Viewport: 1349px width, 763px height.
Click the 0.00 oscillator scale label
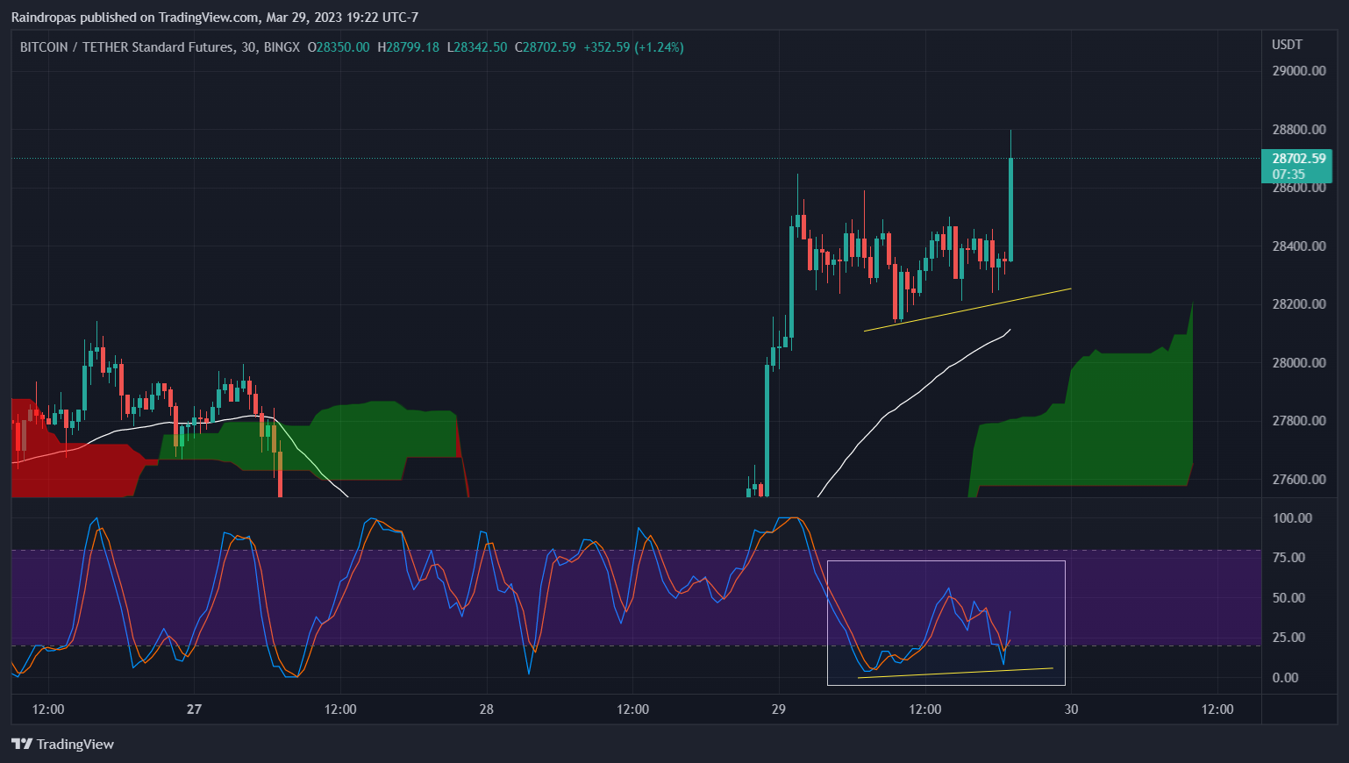(1286, 677)
